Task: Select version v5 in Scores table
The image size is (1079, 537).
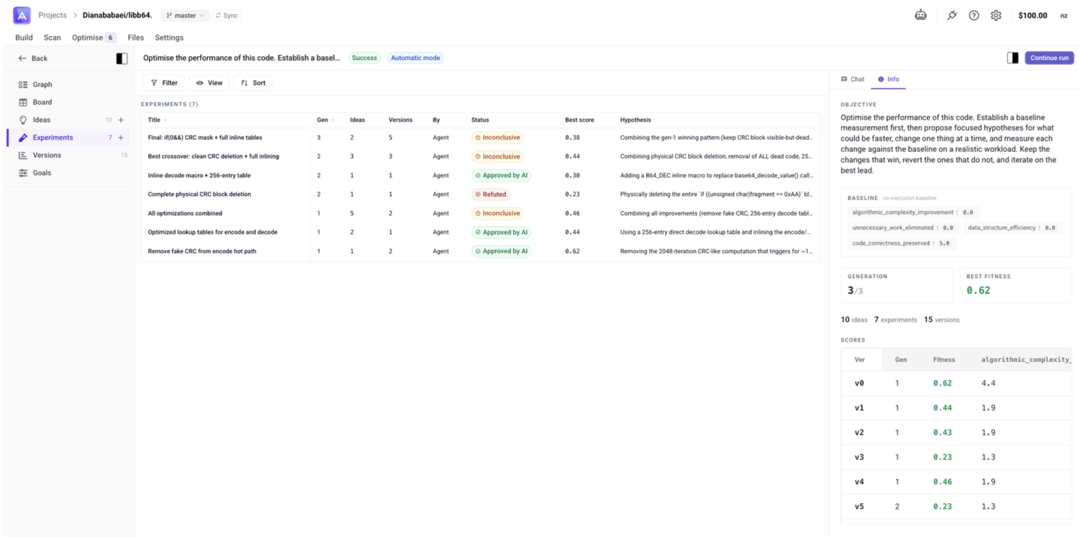Action: [859, 506]
